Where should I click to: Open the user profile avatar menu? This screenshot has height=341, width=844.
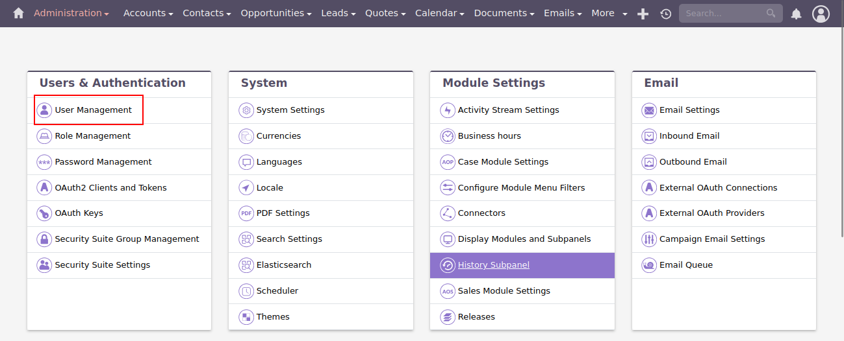point(821,14)
